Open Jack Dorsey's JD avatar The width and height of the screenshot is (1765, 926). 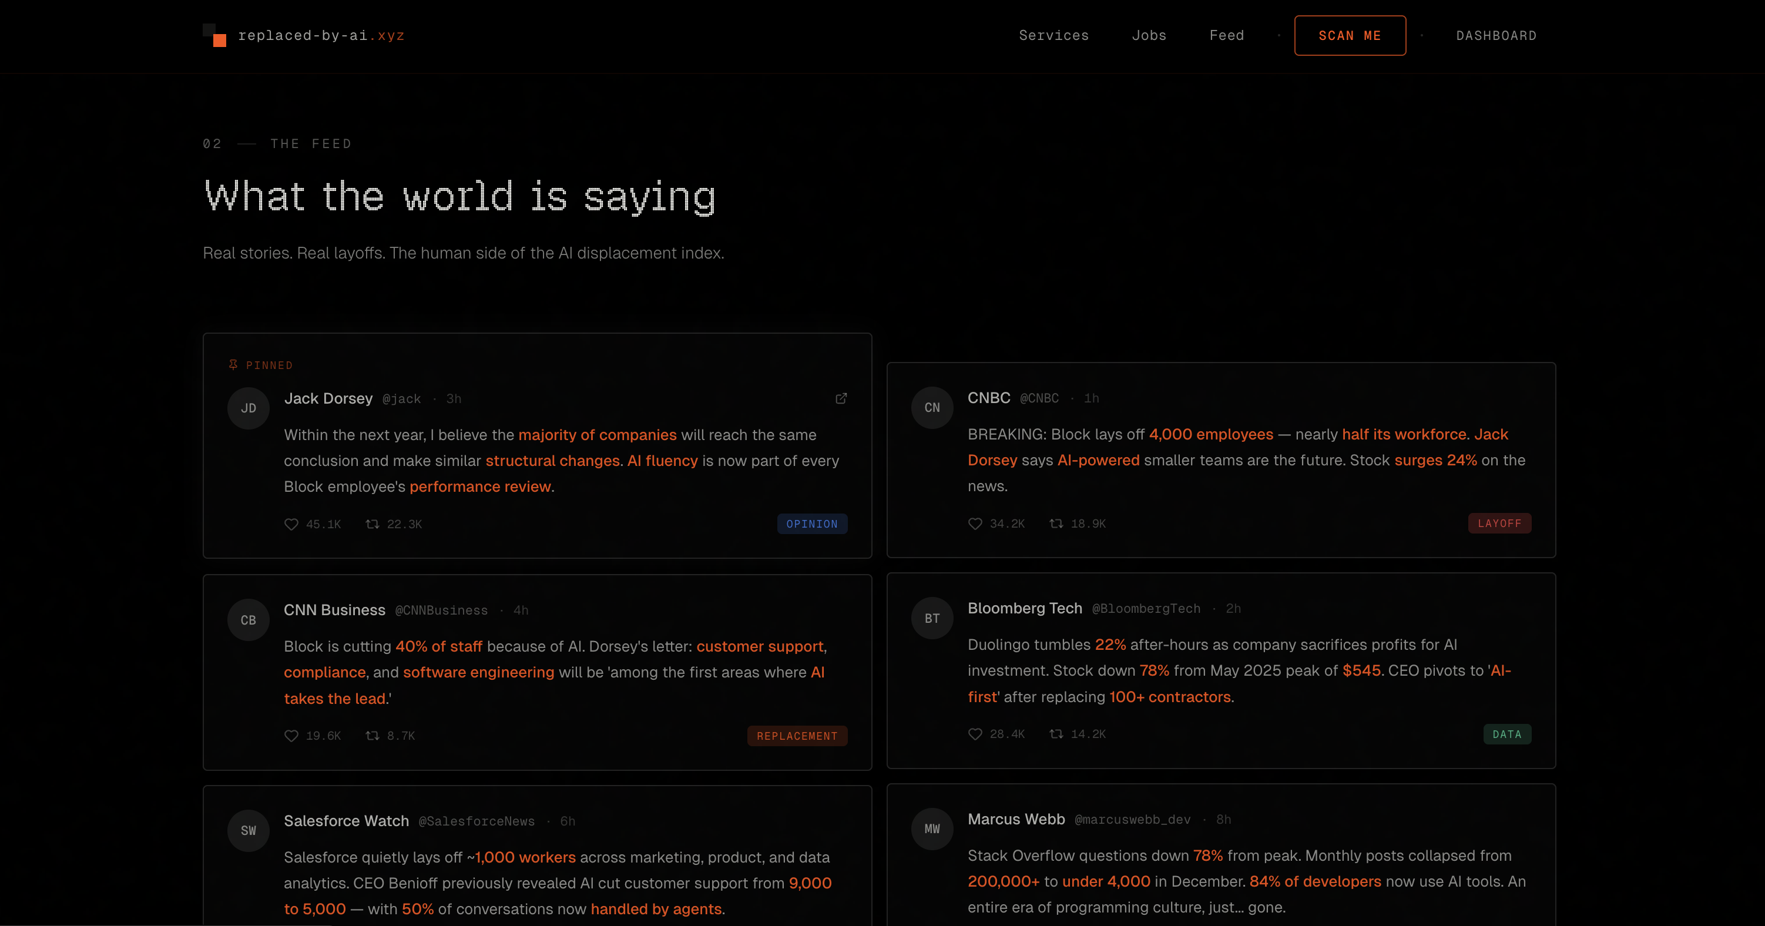pos(248,408)
